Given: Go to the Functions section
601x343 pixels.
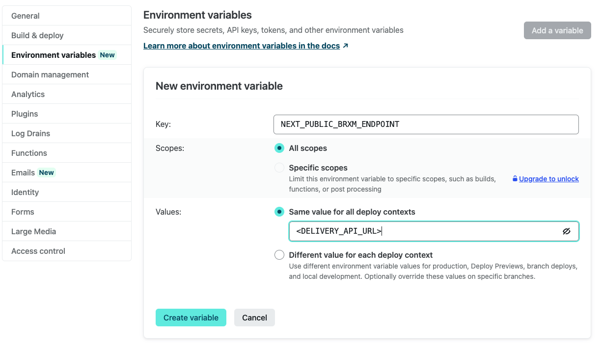Looking at the screenshot, I should pos(29,153).
